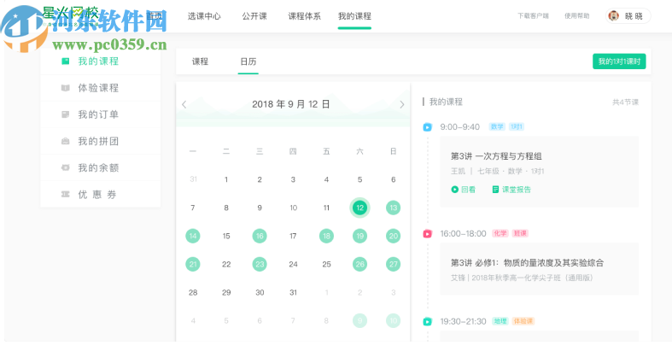Click the 晓晓 user avatar
The width and height of the screenshot is (672, 357).
614,16
